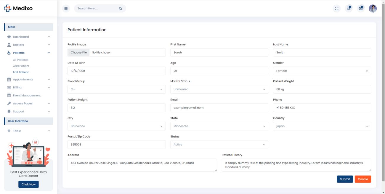Select All Patients in the sidebar
The width and height of the screenshot is (385, 194).
click(x=21, y=60)
